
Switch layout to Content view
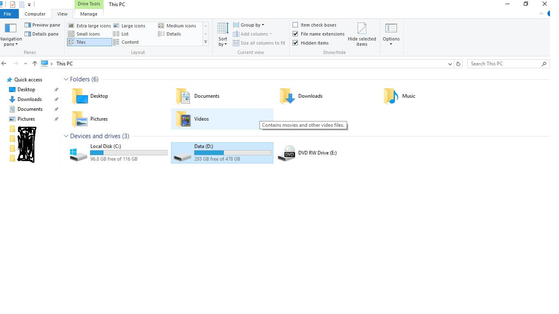pos(126,42)
